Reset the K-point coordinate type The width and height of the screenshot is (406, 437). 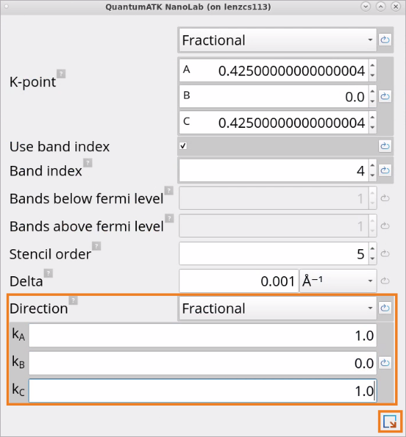pos(385,40)
